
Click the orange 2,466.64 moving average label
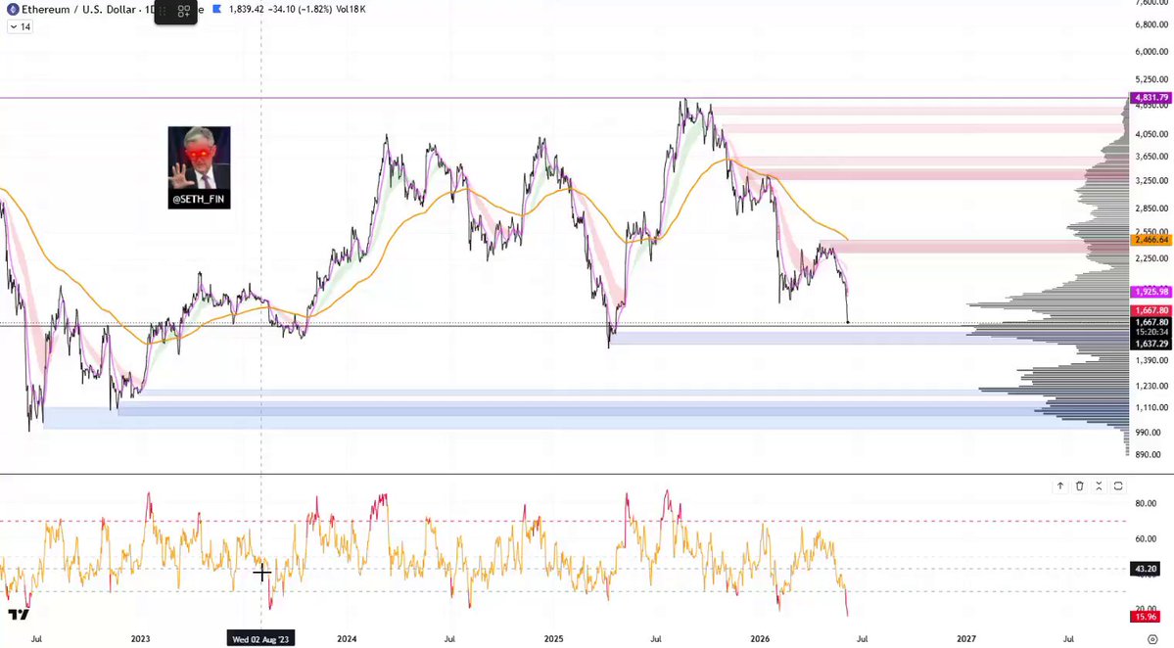[1151, 240]
